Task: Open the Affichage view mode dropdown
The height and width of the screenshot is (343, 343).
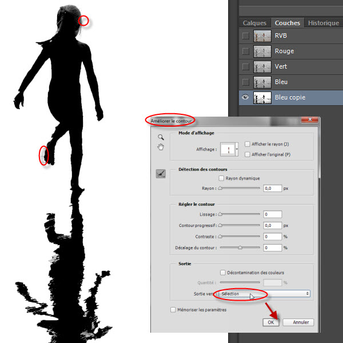Action: click(x=237, y=149)
